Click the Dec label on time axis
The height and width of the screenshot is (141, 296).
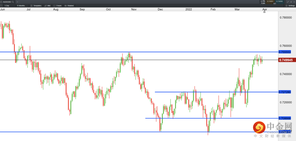coord(160,9)
